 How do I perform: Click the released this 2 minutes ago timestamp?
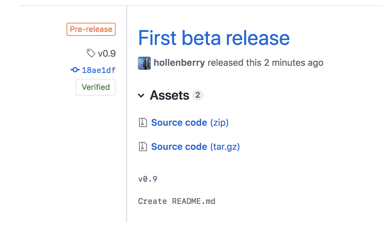tap(265, 63)
